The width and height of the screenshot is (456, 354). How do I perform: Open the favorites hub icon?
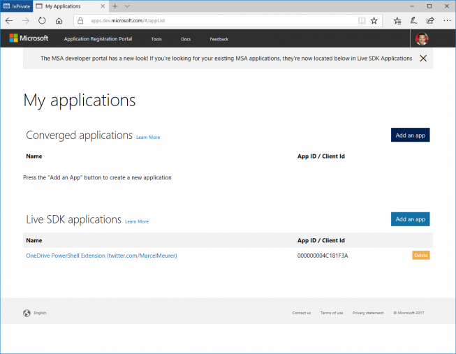(397, 21)
